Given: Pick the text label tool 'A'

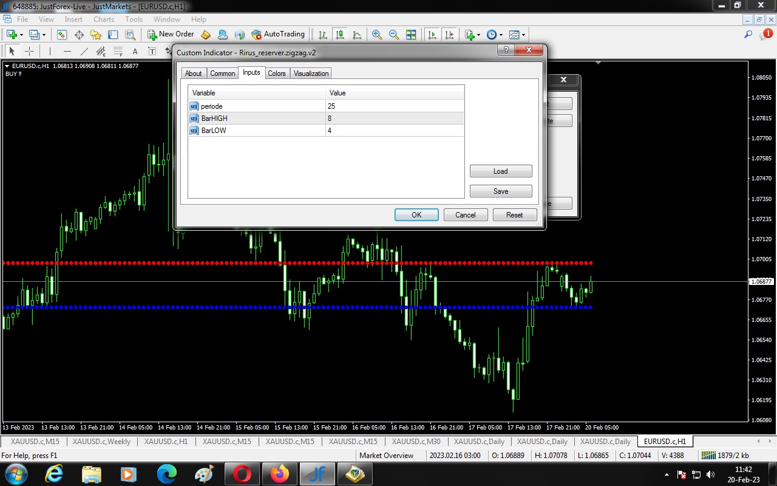Looking at the screenshot, I should point(135,52).
